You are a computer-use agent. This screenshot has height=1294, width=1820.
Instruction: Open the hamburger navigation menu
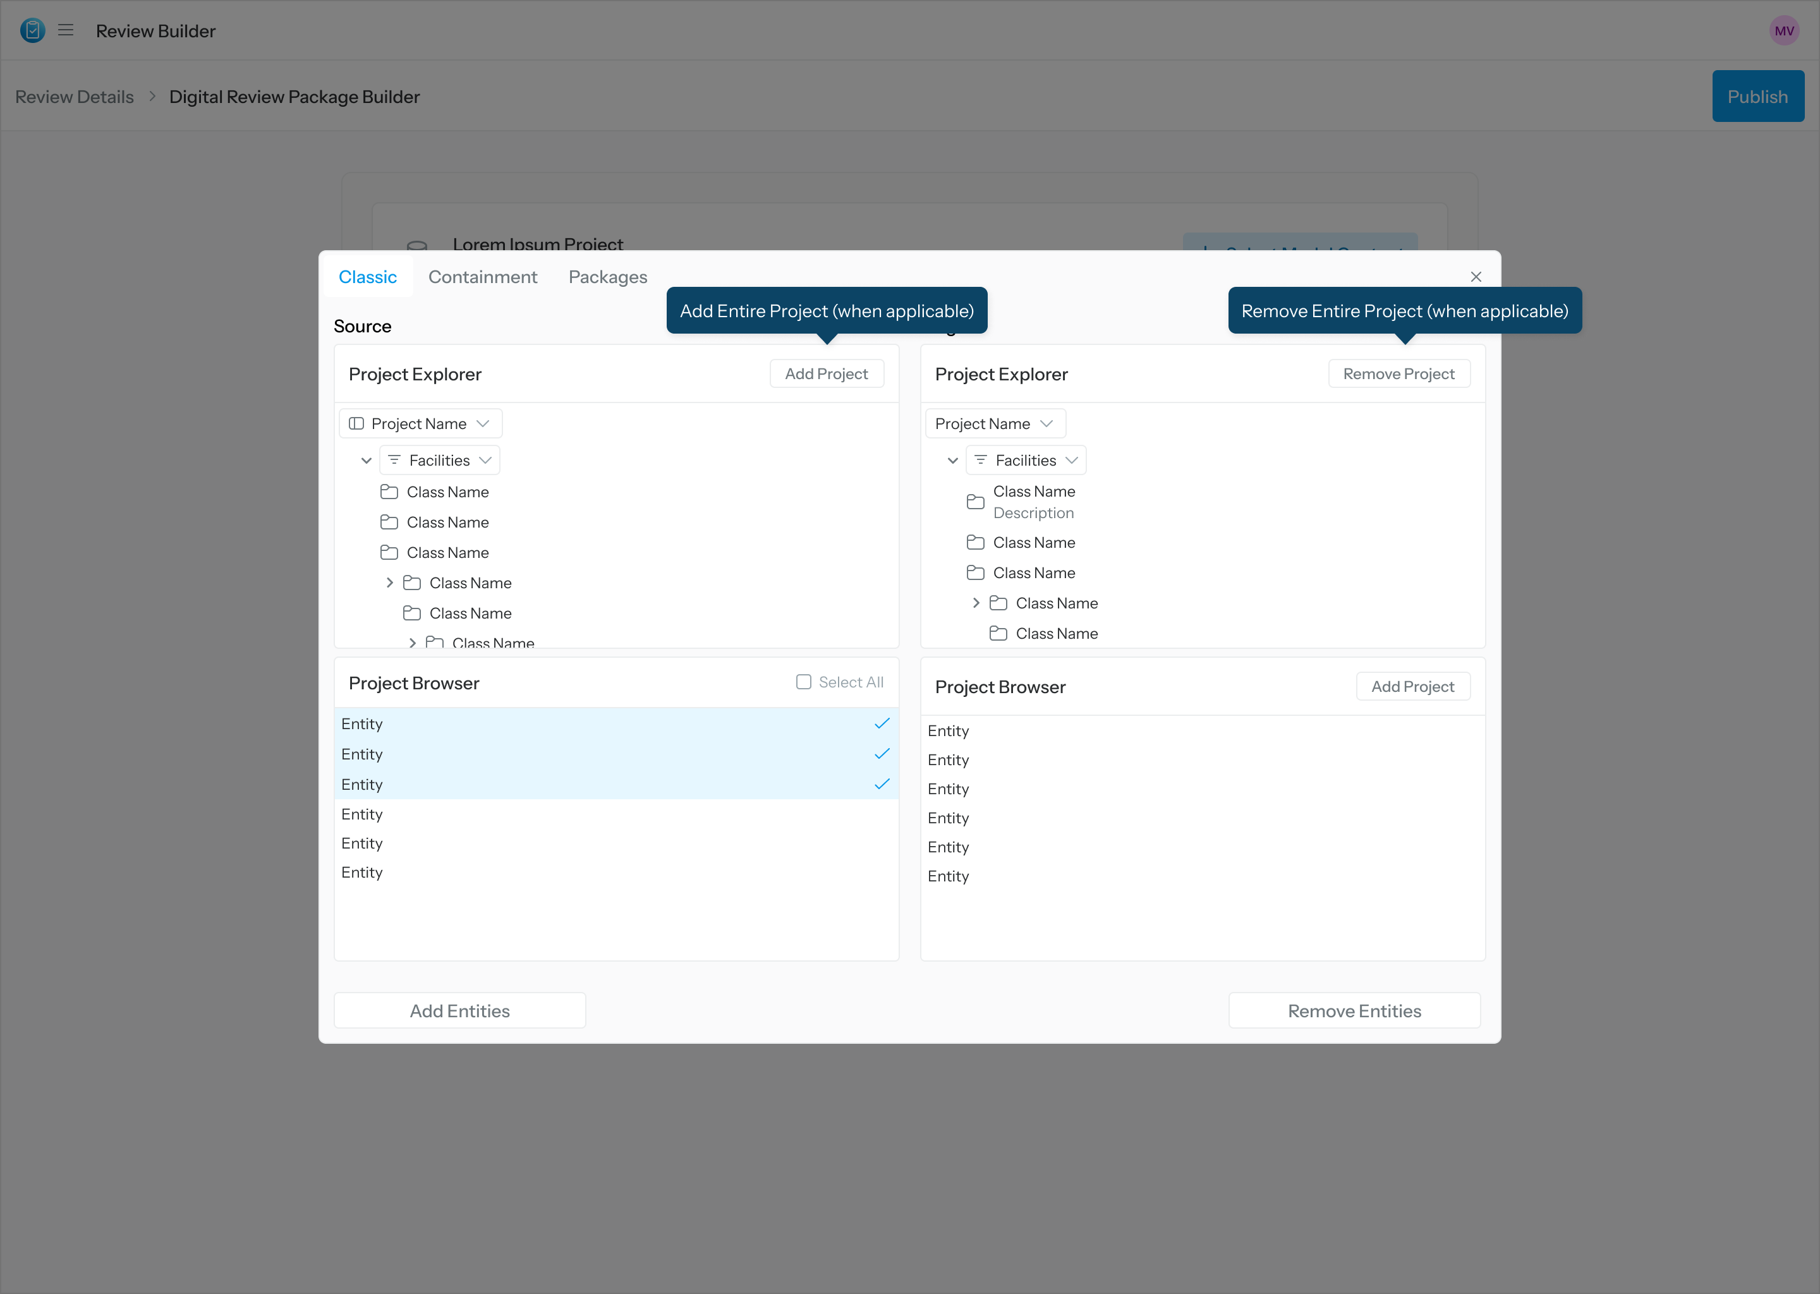pos(66,30)
